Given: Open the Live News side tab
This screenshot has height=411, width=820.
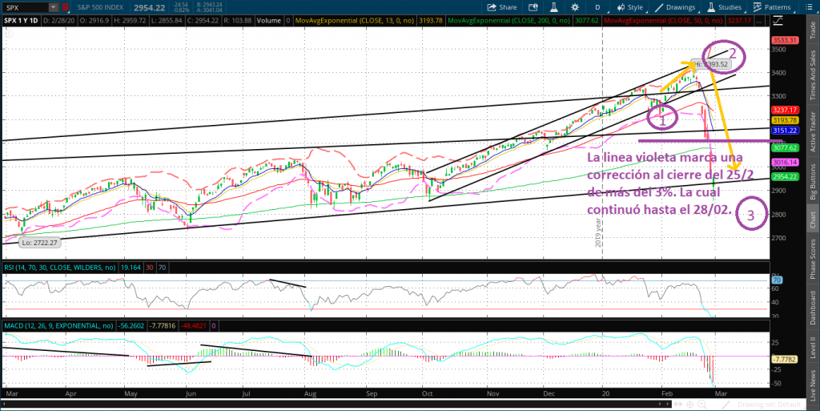Looking at the screenshot, I should [813, 385].
